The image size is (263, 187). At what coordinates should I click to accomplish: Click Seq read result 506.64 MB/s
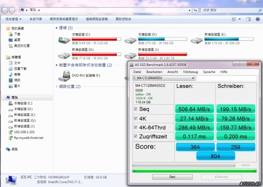(194, 109)
